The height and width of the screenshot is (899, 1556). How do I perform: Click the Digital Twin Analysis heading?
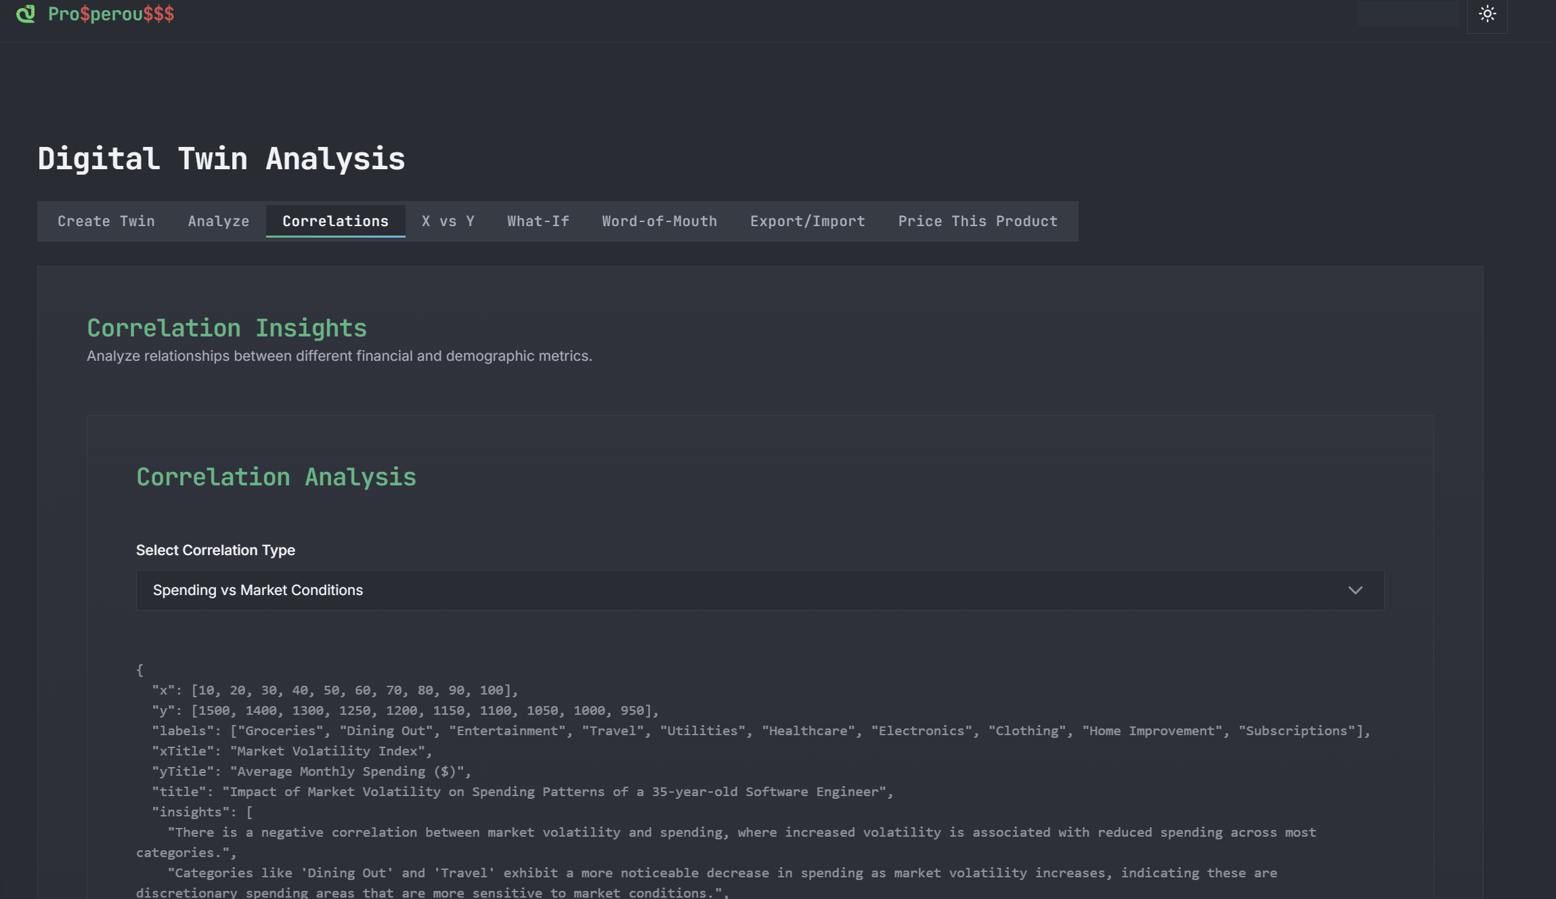pyautogui.click(x=221, y=159)
